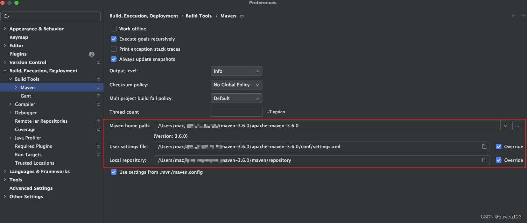Select Gant in the settings tree
The height and width of the screenshot is (223, 527).
pos(26,96)
